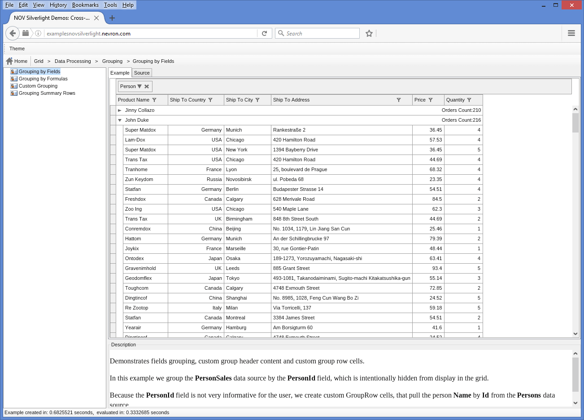Select the Example tab

120,73
